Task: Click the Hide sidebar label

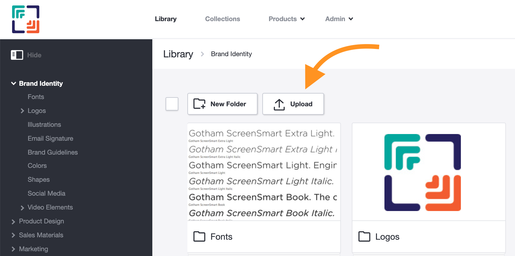Action: (x=34, y=55)
